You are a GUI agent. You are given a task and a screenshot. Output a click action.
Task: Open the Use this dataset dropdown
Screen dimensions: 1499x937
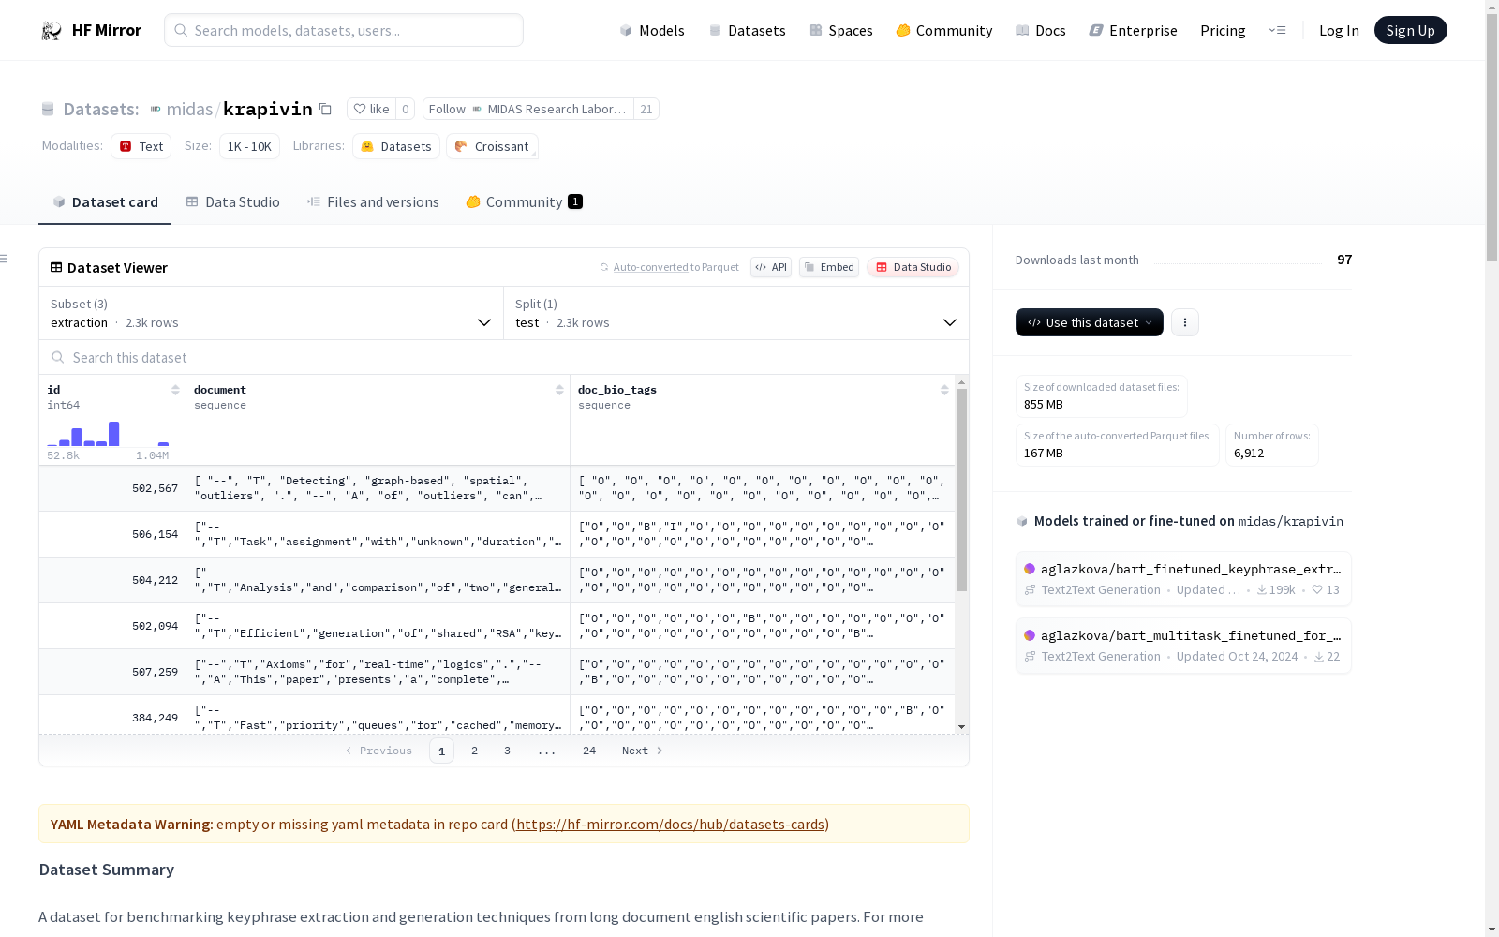click(x=1090, y=322)
